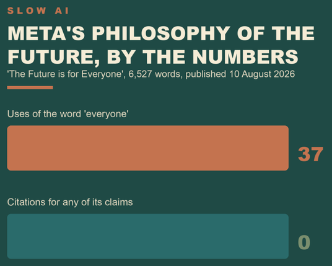Select the 10 August 2026 publication date
The width and height of the screenshot is (332, 266).
coord(262,74)
